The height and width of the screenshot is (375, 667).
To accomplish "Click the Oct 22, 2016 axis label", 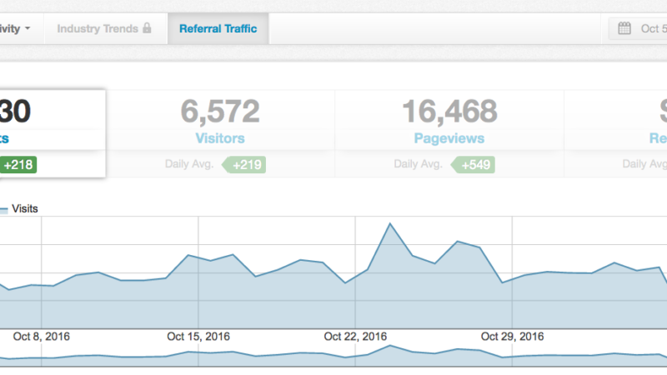I will (x=355, y=337).
